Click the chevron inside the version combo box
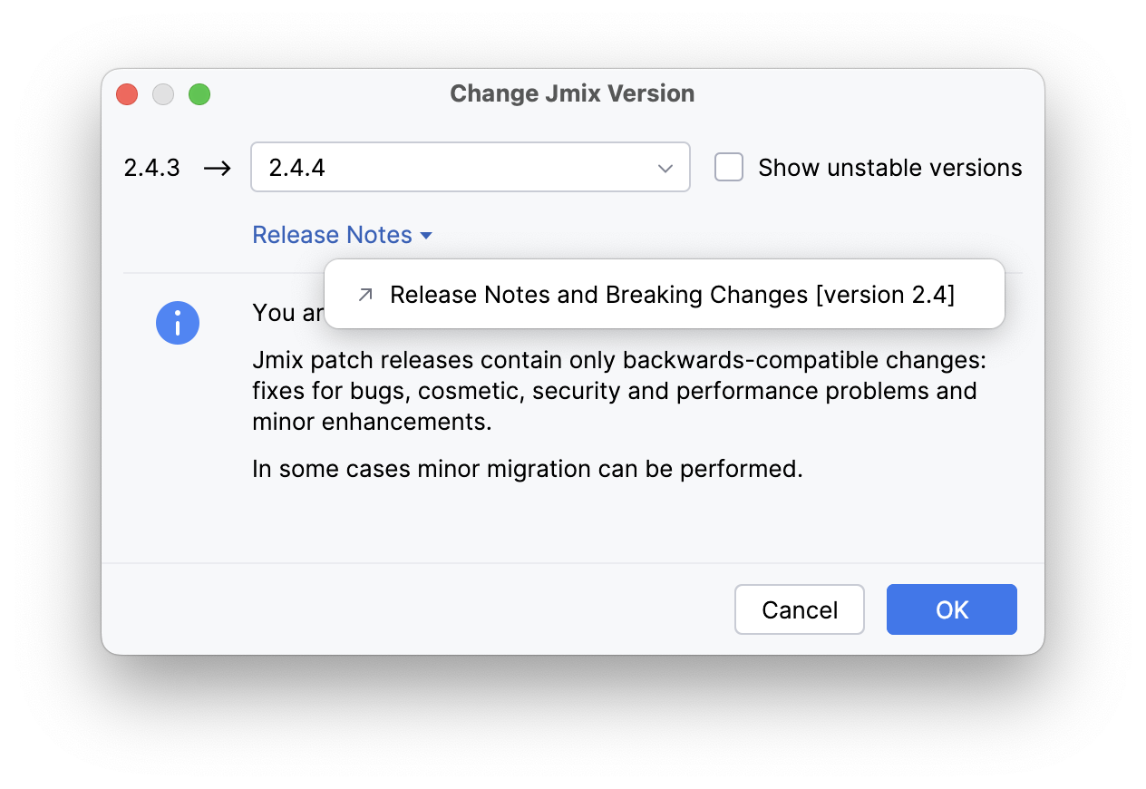Image resolution: width=1146 pixels, height=789 pixels. tap(665, 167)
